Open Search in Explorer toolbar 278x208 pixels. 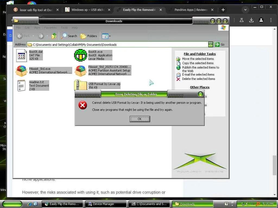[69, 36]
